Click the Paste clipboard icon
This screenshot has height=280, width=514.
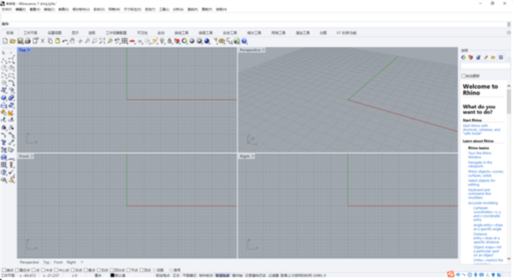point(58,41)
